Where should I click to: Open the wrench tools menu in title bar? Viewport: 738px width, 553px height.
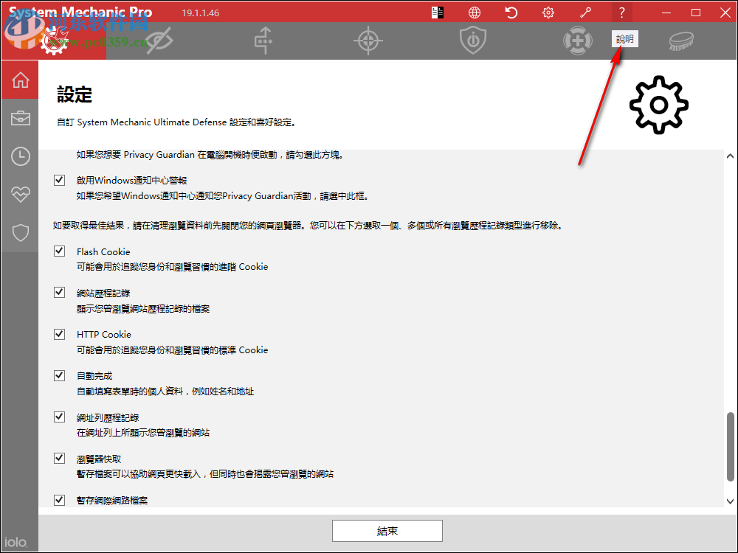(x=585, y=13)
